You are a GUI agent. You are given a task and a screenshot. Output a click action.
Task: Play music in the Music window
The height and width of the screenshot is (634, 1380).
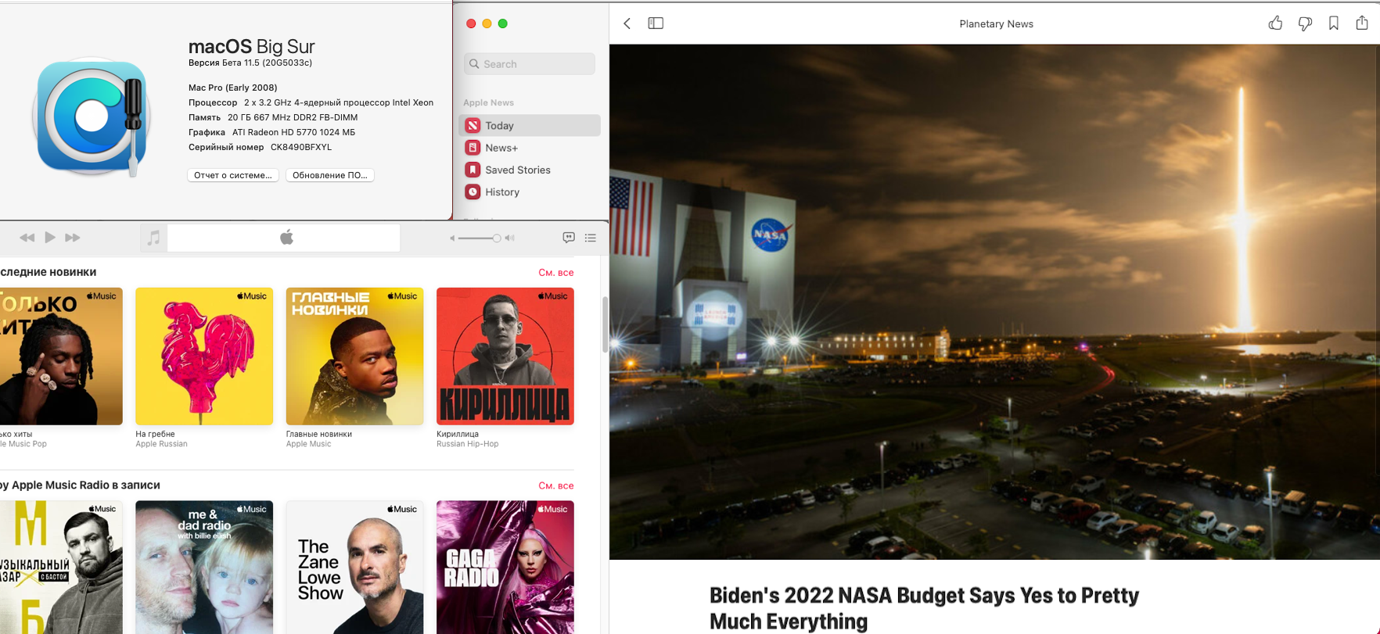50,237
